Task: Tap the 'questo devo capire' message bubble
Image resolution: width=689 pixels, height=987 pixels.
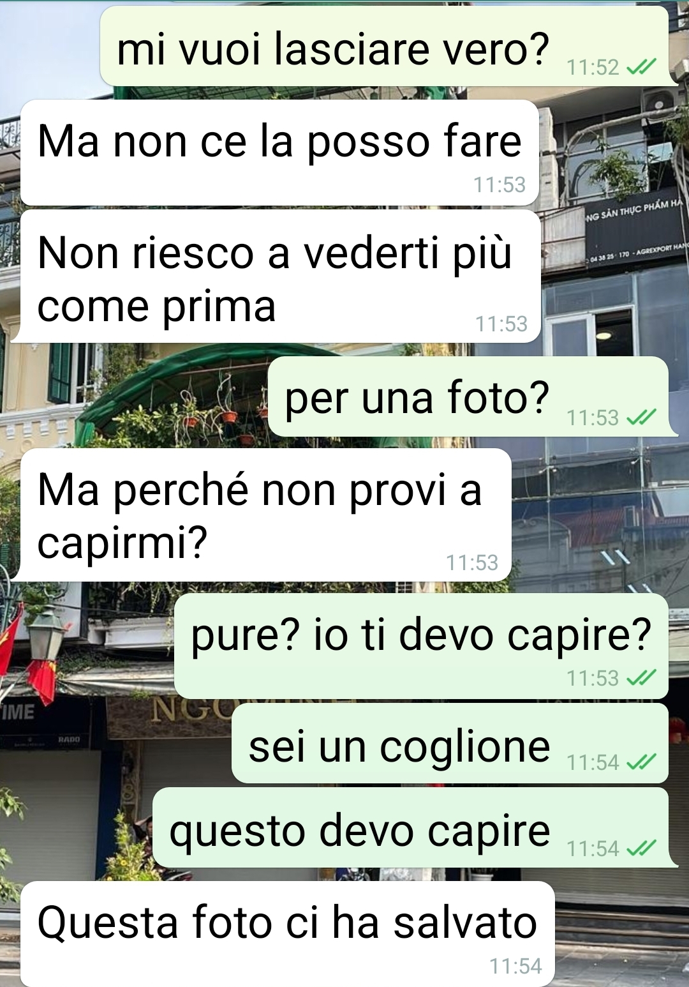Action: 410,827
